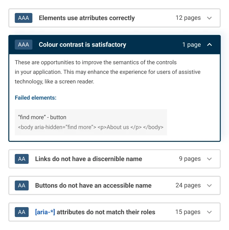
Task: Expand the 'Links do not have a discernible name' chevron
Action: (x=210, y=159)
